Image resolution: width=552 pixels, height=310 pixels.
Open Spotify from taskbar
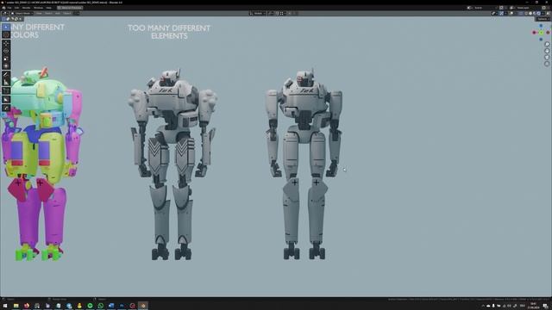90,306
